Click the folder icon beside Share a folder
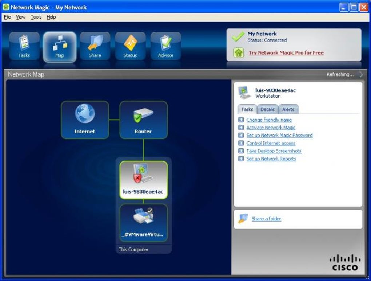Screen dimensions: 371x281 (x=243, y=219)
